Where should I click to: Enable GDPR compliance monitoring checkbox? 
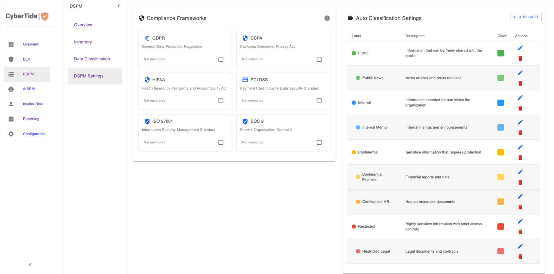pyautogui.click(x=221, y=59)
